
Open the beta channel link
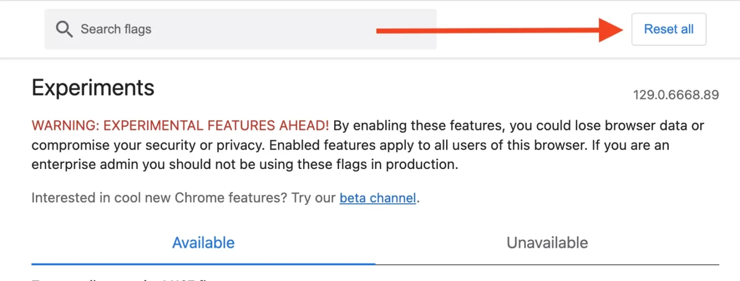[378, 198]
